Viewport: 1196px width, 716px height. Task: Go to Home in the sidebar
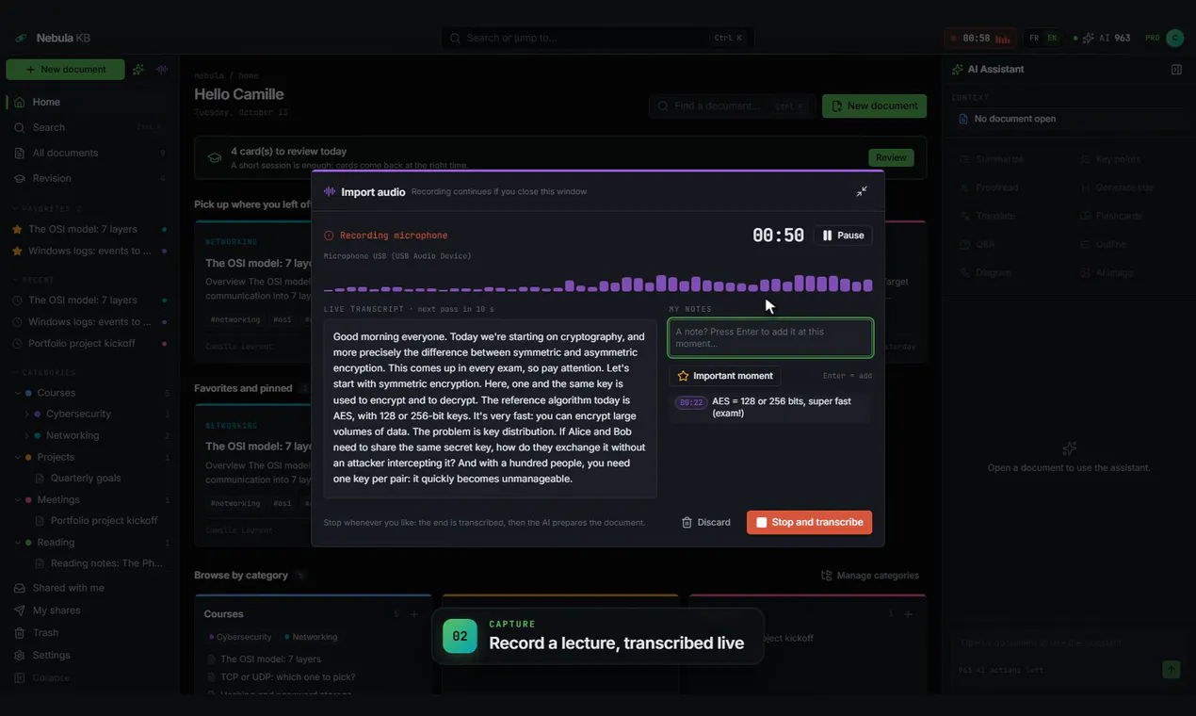(89, 102)
